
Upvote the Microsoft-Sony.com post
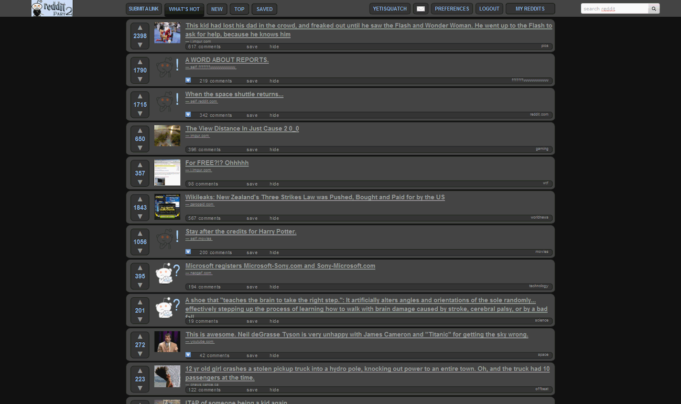click(x=140, y=268)
